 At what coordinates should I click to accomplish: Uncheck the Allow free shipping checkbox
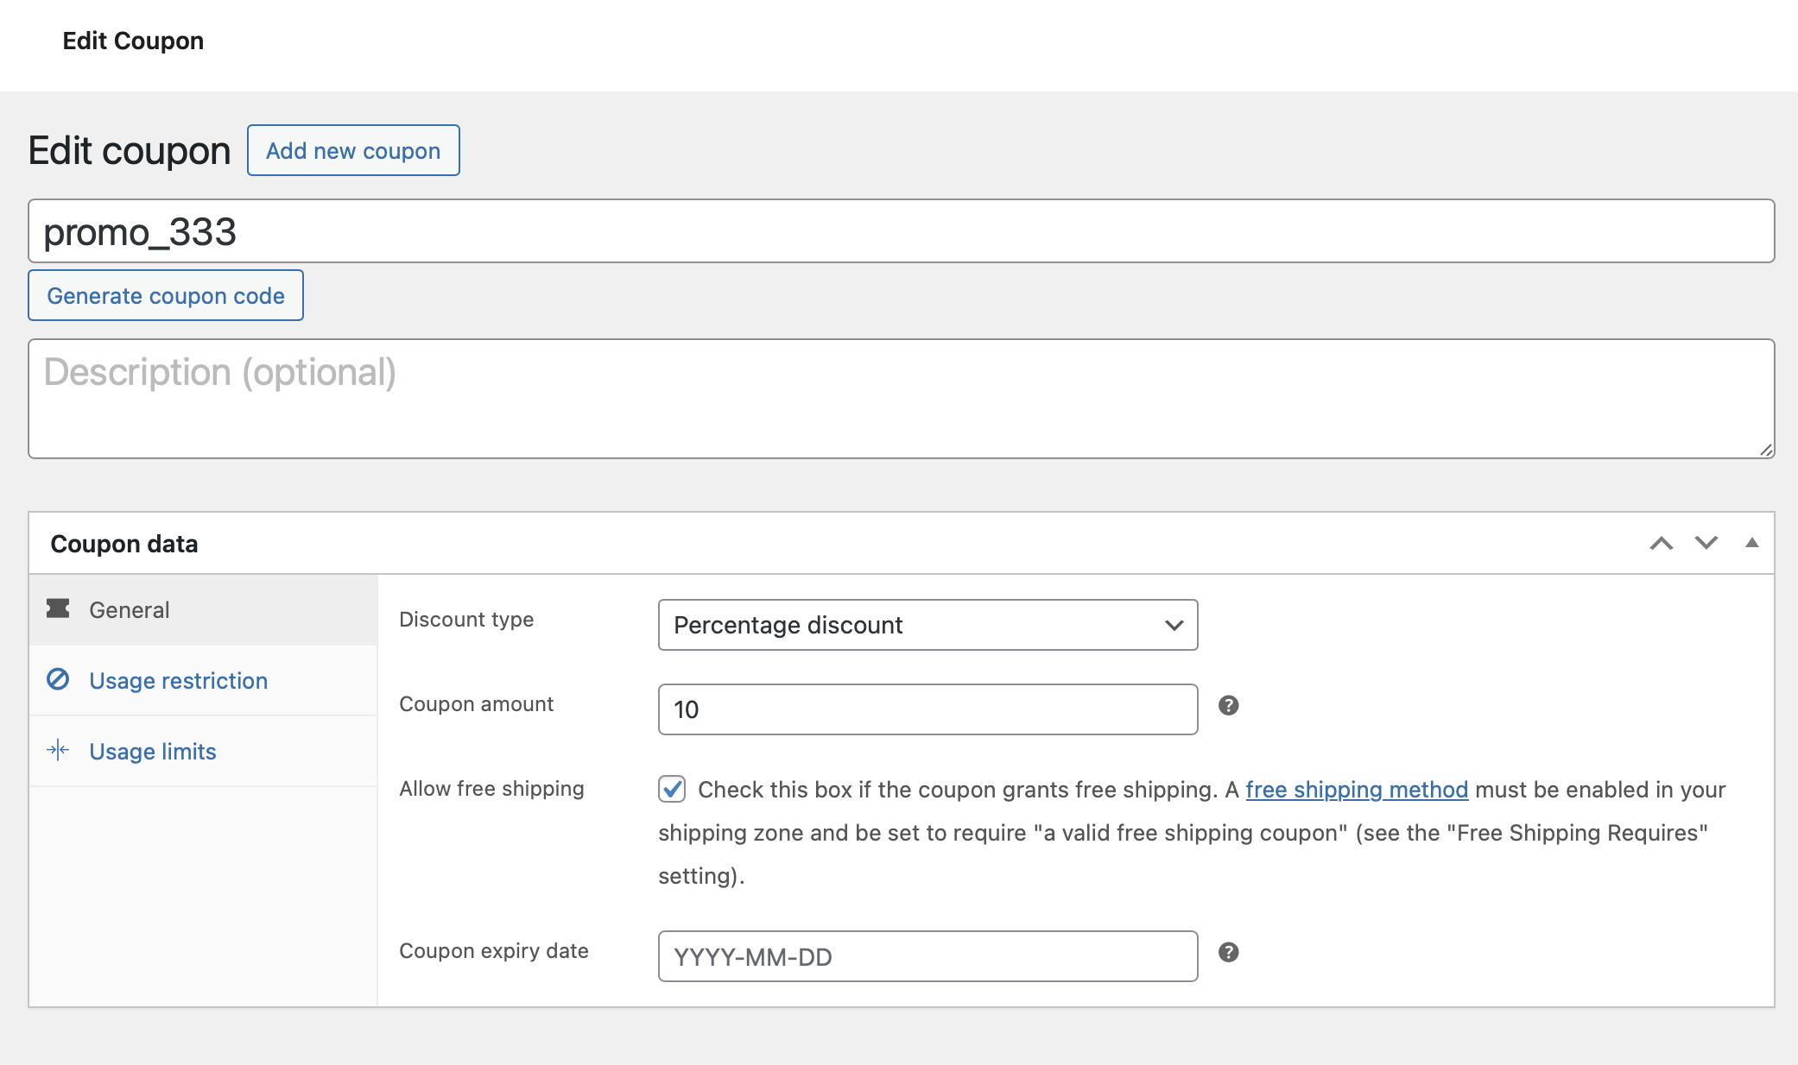(x=672, y=789)
